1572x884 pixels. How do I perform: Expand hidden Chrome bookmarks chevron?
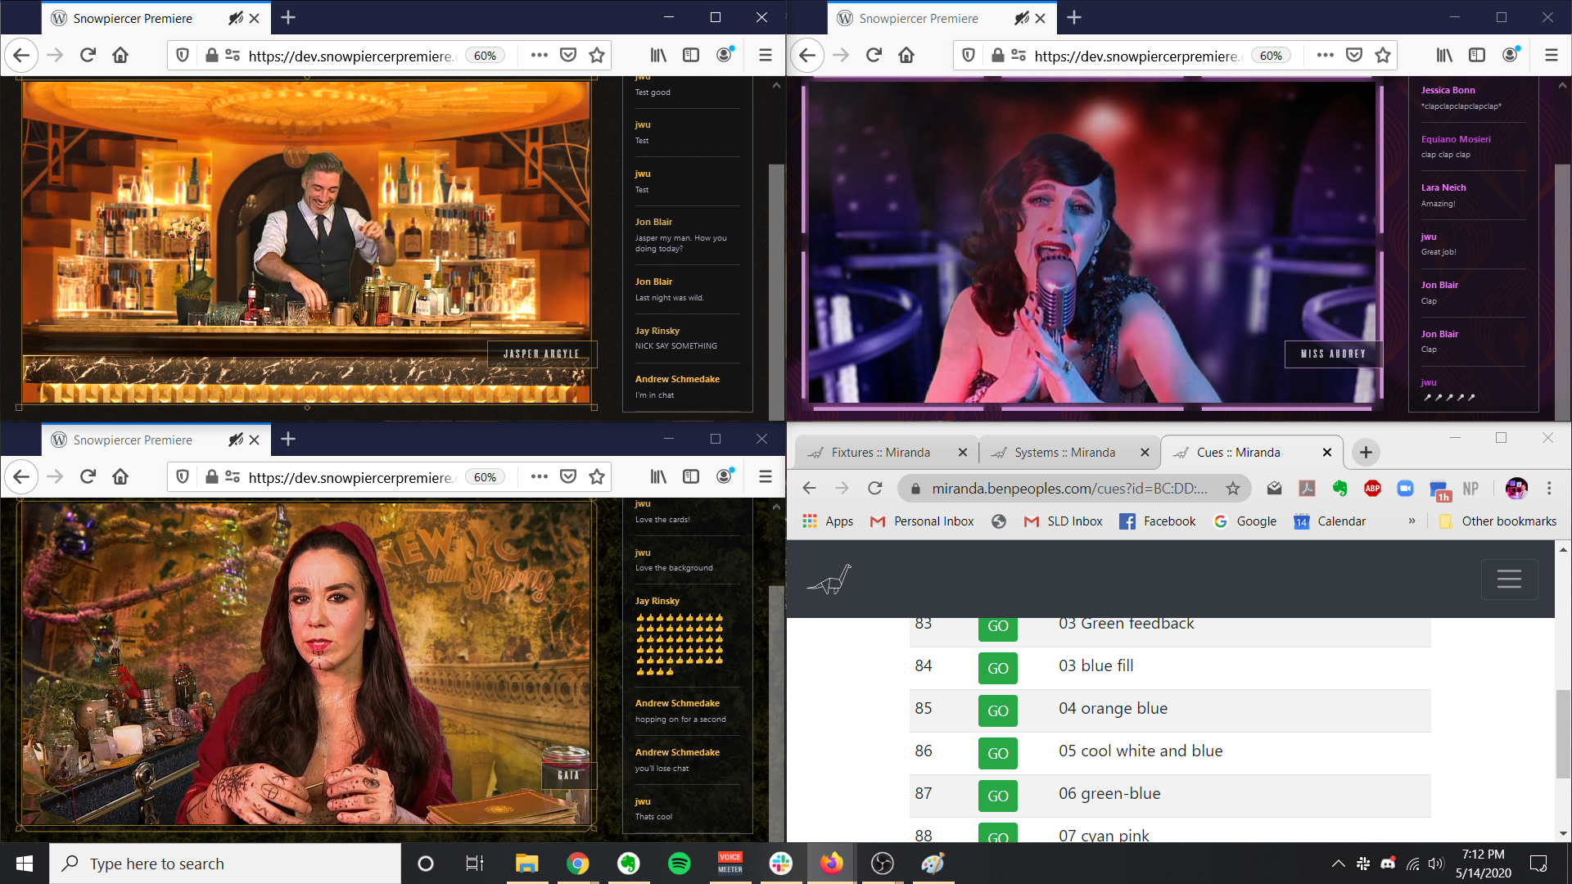(x=1412, y=521)
